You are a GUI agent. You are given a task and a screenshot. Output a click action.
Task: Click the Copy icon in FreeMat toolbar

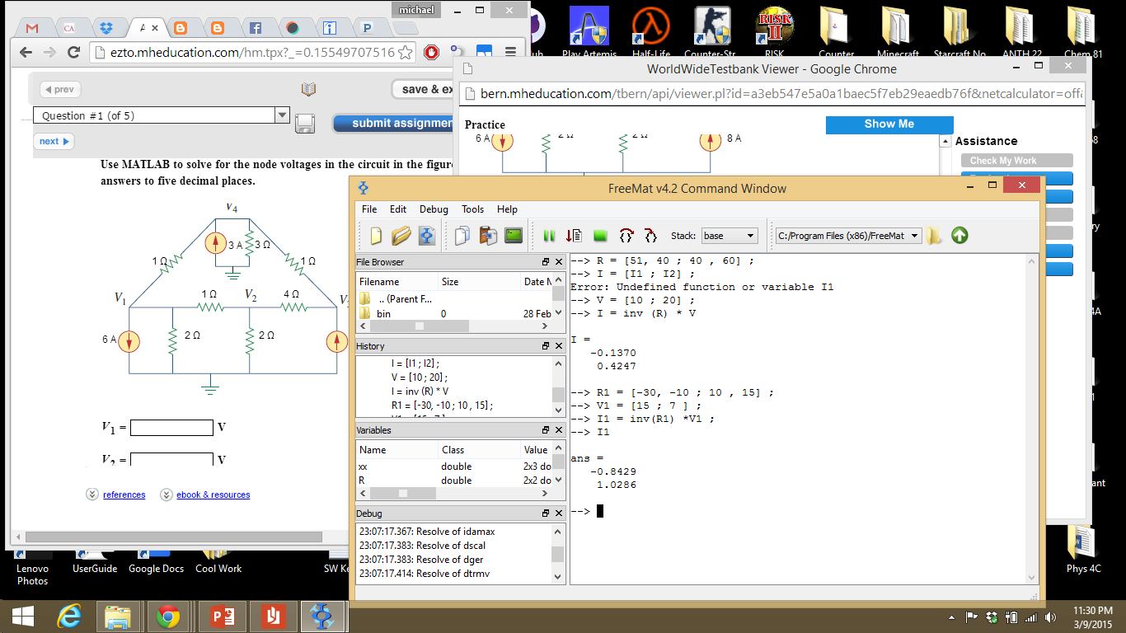pyautogui.click(x=462, y=236)
